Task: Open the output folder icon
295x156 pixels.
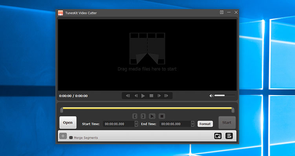Action: 218,136
